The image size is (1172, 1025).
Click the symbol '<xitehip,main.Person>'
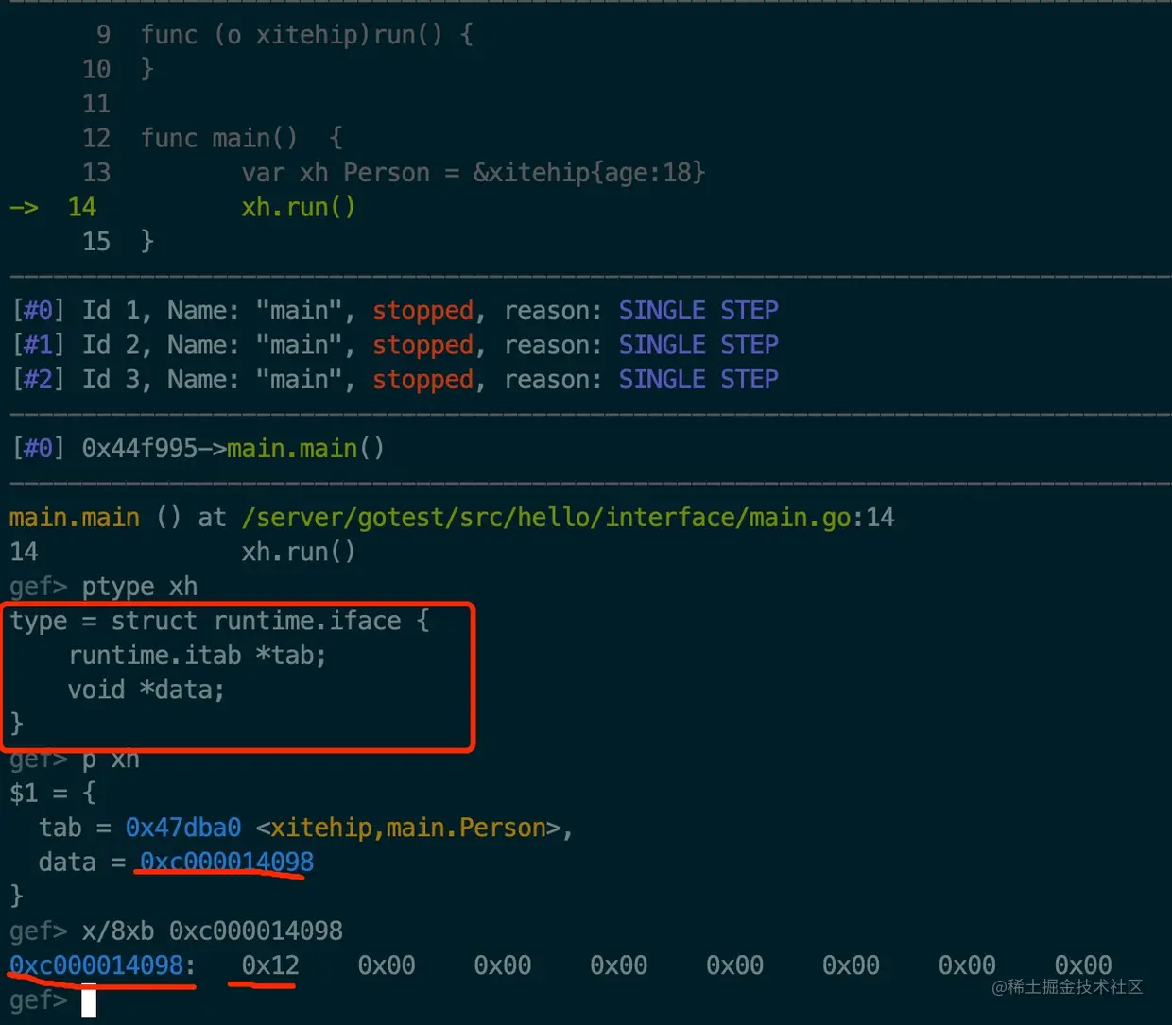(408, 828)
